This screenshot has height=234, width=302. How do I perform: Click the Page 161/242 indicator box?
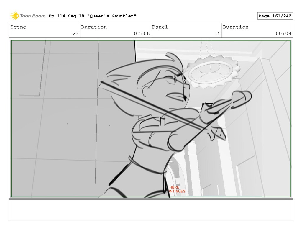click(275, 16)
